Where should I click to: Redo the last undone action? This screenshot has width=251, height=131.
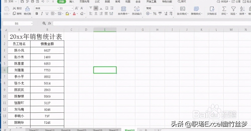48,2
